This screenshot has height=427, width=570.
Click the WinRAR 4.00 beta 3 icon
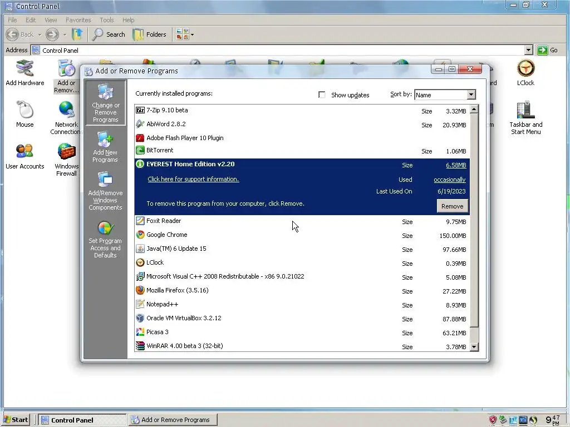[x=140, y=346]
